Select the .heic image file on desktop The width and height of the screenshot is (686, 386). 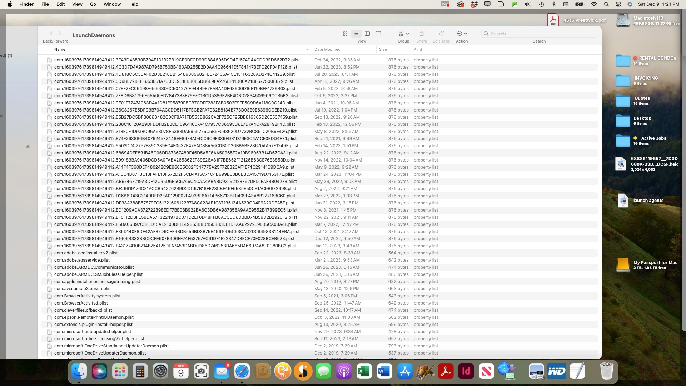[621, 164]
